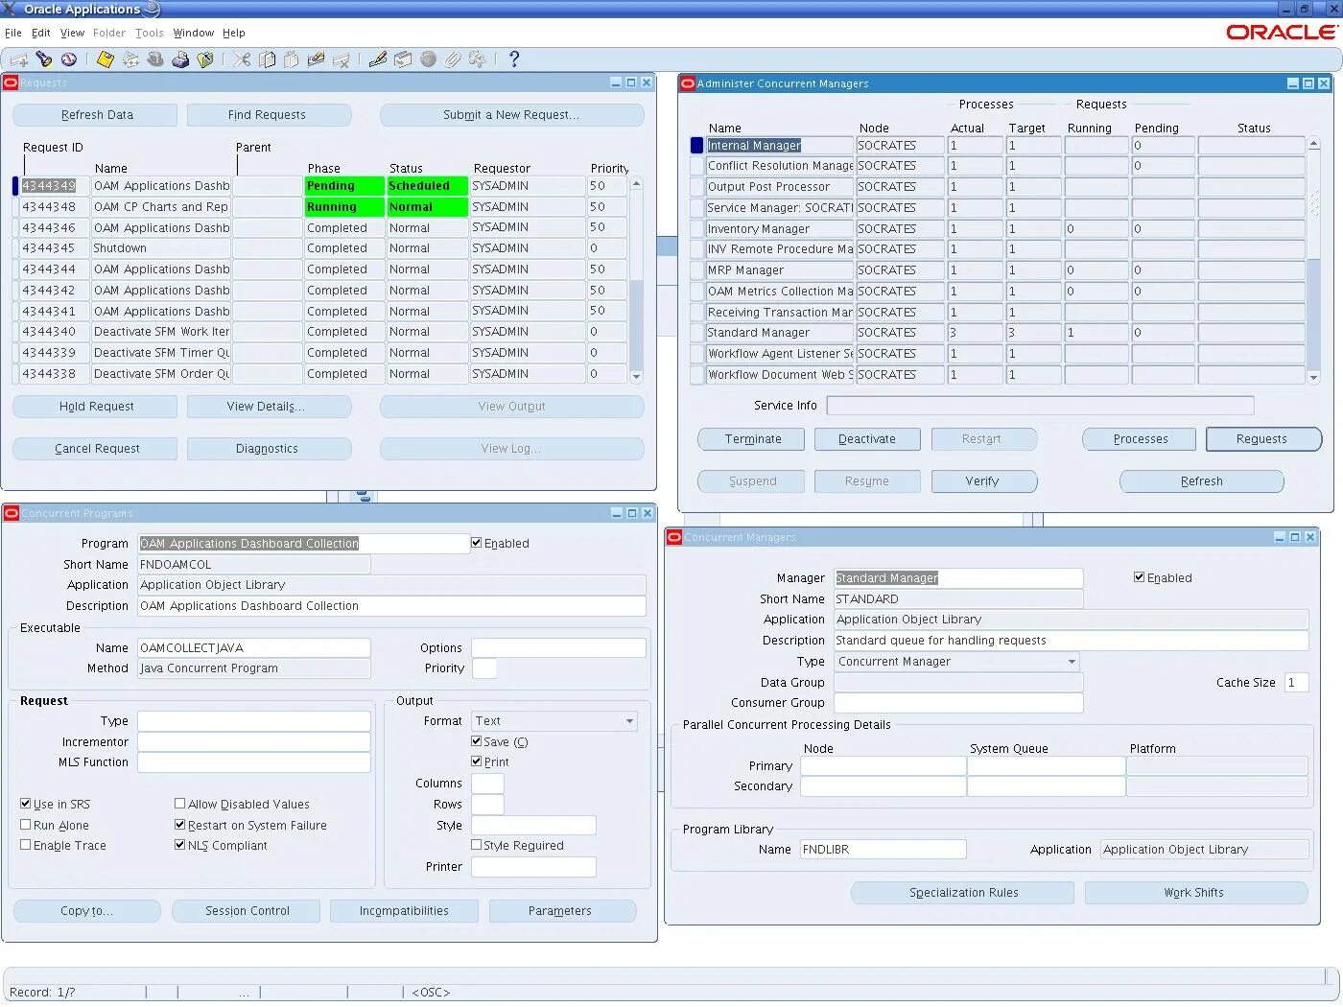Toggle Enabled checkbox in Concurrent Programs

[x=477, y=543]
